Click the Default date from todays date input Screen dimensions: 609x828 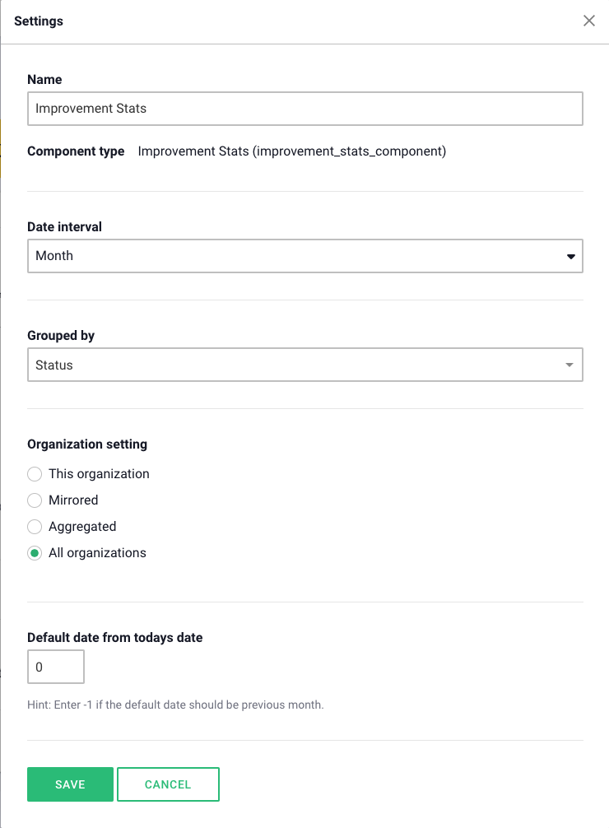coord(56,667)
